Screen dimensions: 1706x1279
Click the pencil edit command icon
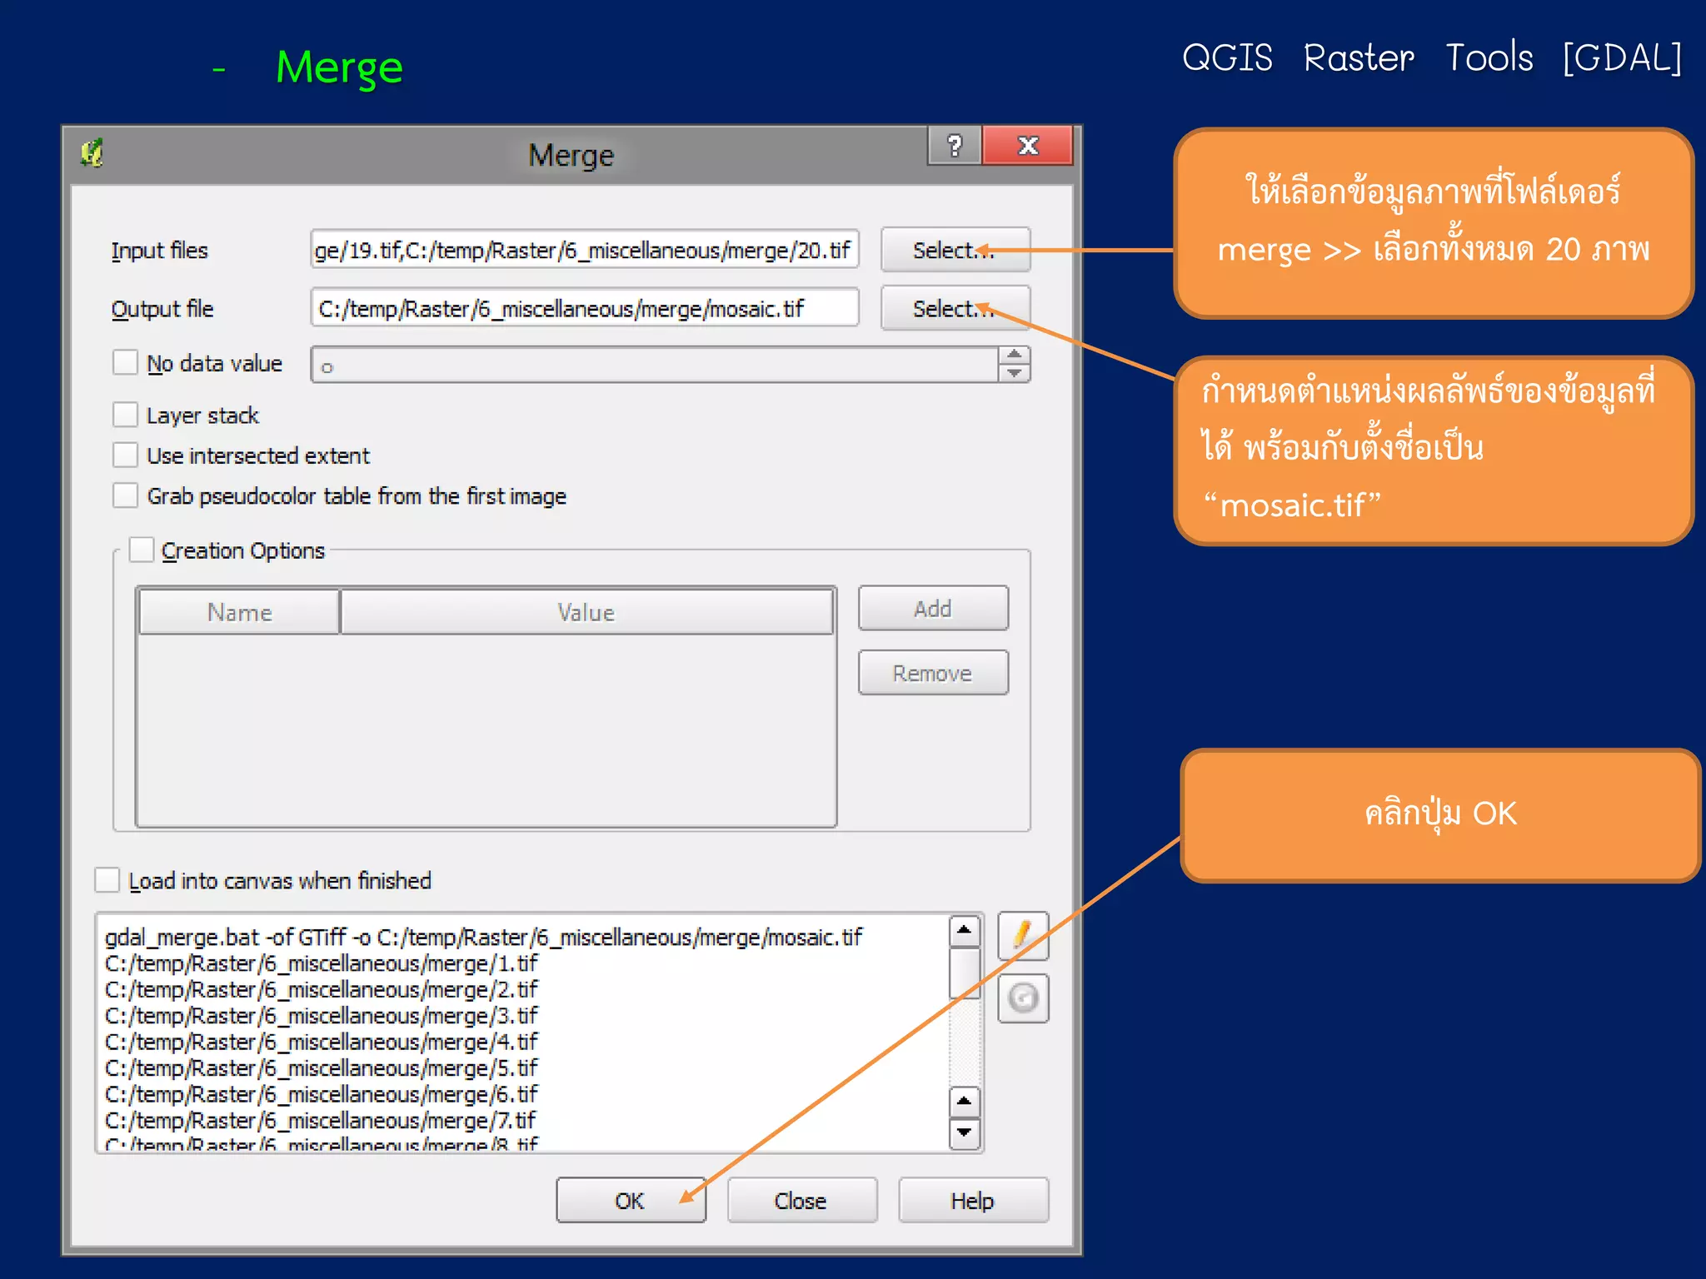[x=1023, y=934]
